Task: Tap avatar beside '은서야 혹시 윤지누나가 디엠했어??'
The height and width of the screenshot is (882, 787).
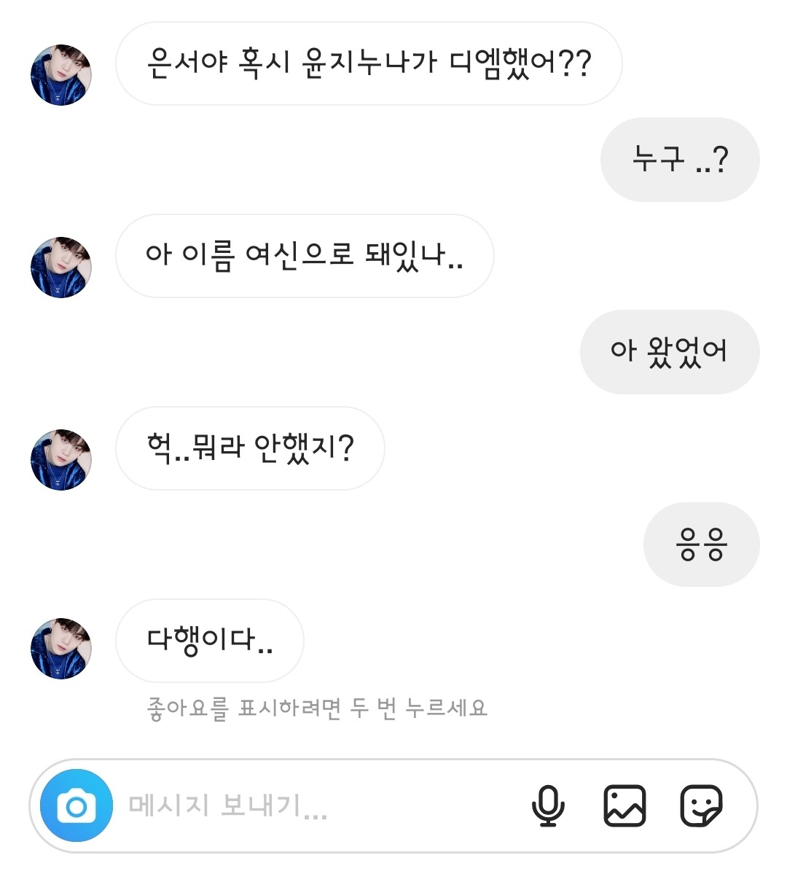Action: click(x=61, y=75)
